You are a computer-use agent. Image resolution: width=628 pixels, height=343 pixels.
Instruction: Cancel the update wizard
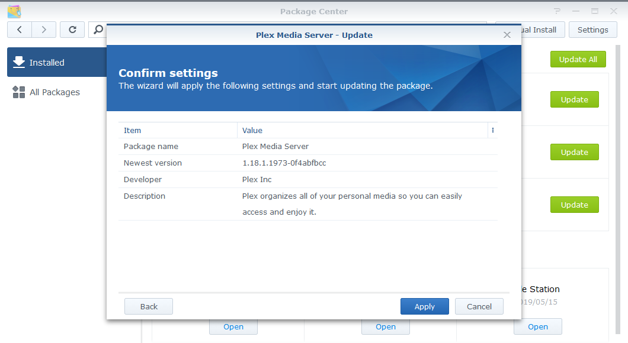pos(479,306)
